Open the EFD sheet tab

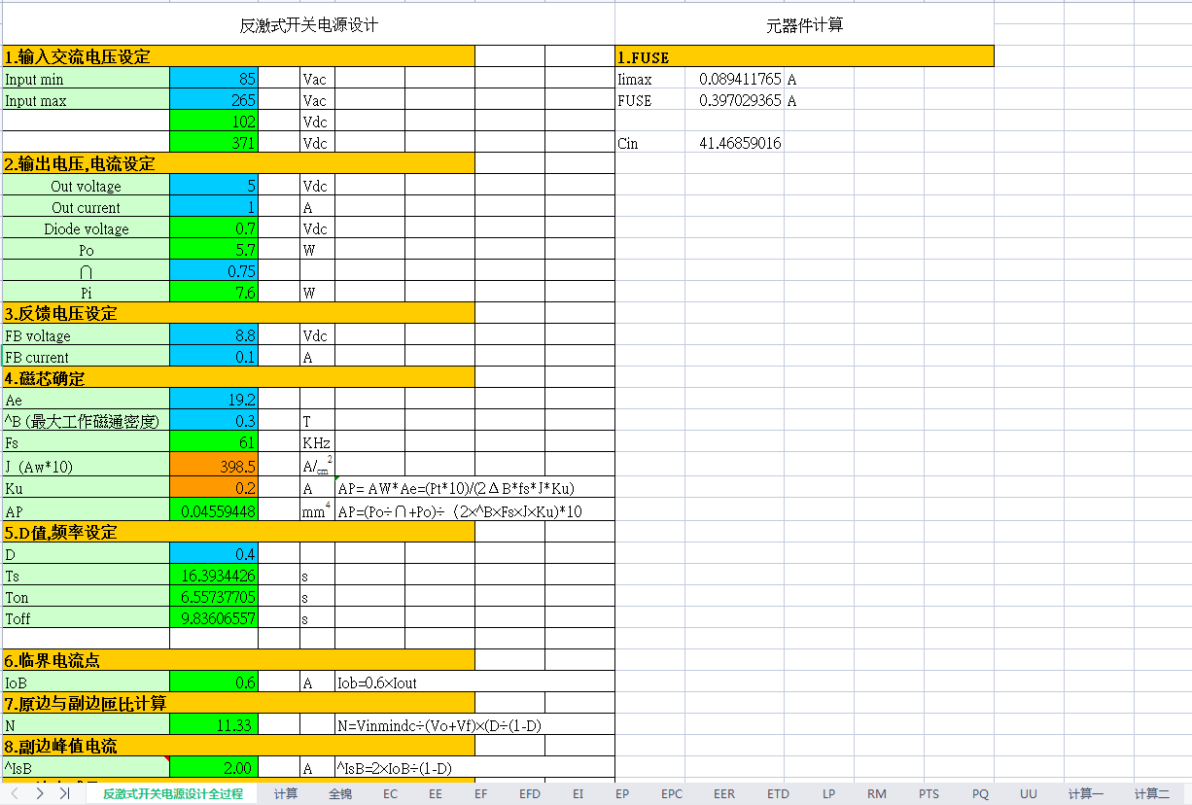tap(529, 793)
